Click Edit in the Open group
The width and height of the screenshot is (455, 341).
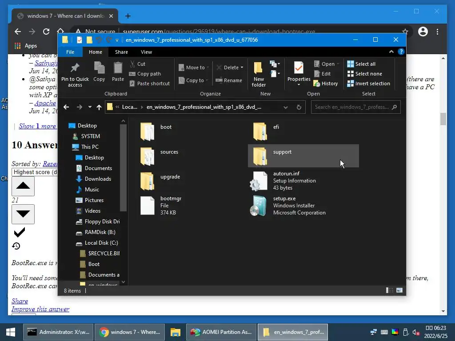point(323,74)
